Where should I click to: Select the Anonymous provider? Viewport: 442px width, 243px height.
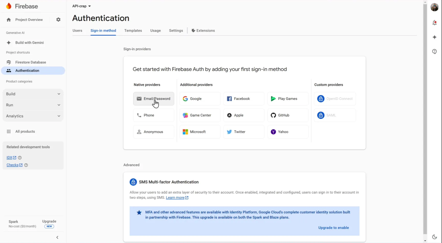tap(154, 132)
